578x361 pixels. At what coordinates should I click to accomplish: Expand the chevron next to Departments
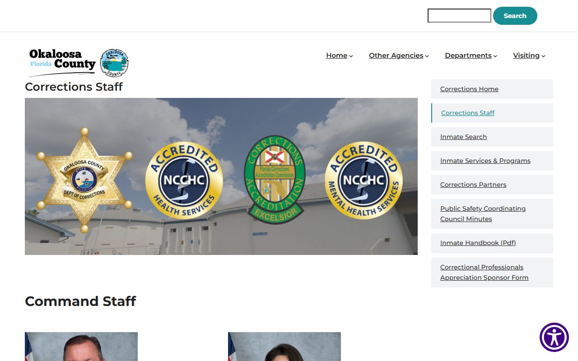coord(495,56)
